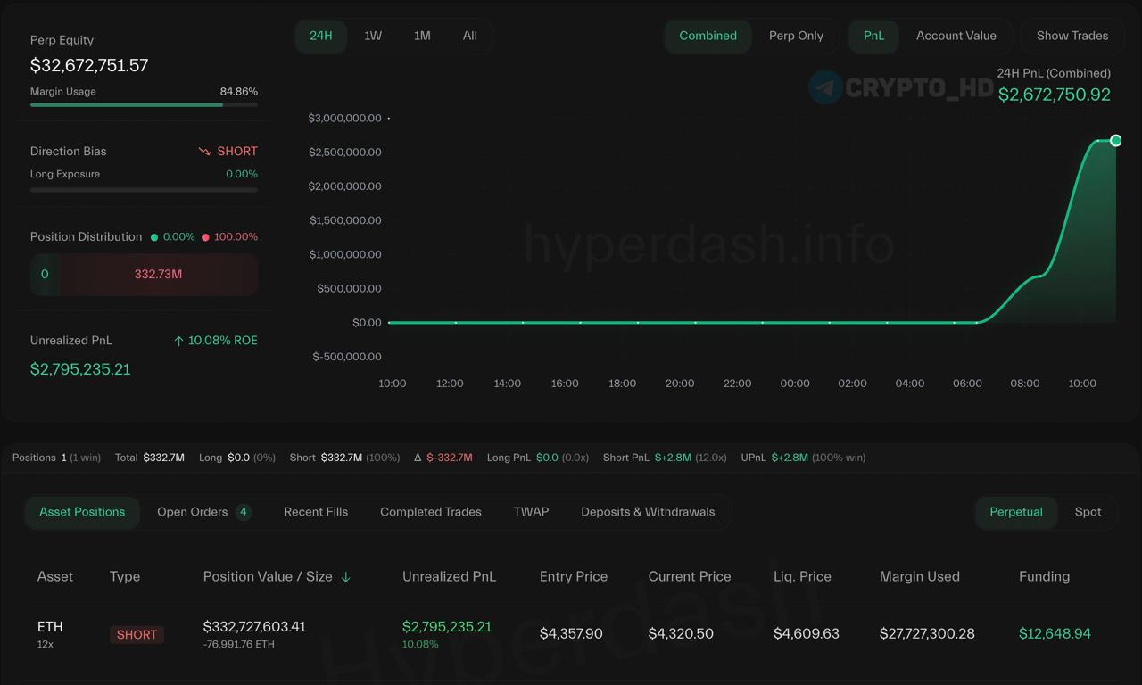Switch to the Completed Trades tab

point(430,512)
